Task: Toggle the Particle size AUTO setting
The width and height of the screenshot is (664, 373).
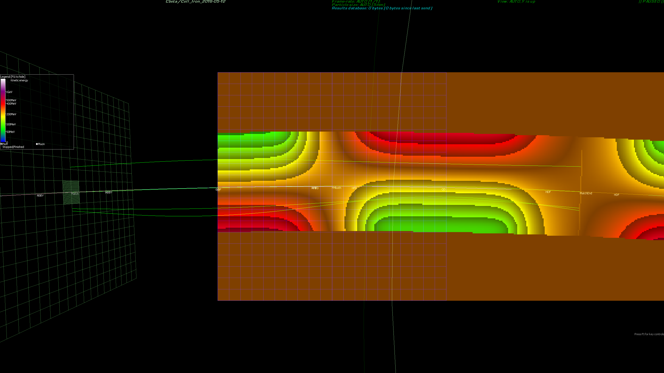Action: pyautogui.click(x=358, y=5)
